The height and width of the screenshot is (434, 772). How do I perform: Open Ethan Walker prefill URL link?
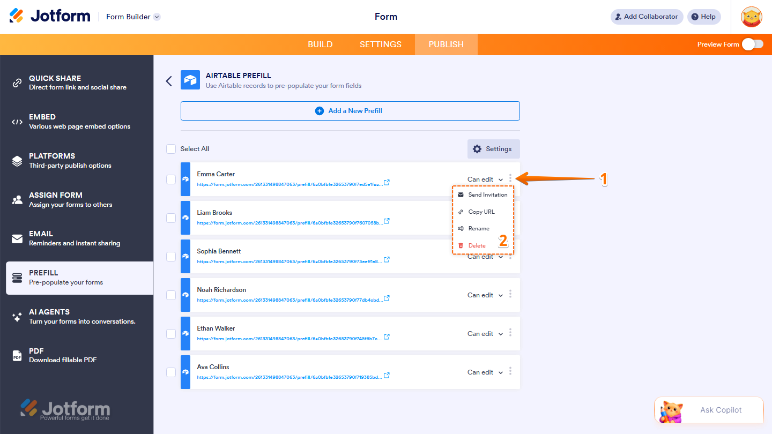[x=289, y=339]
